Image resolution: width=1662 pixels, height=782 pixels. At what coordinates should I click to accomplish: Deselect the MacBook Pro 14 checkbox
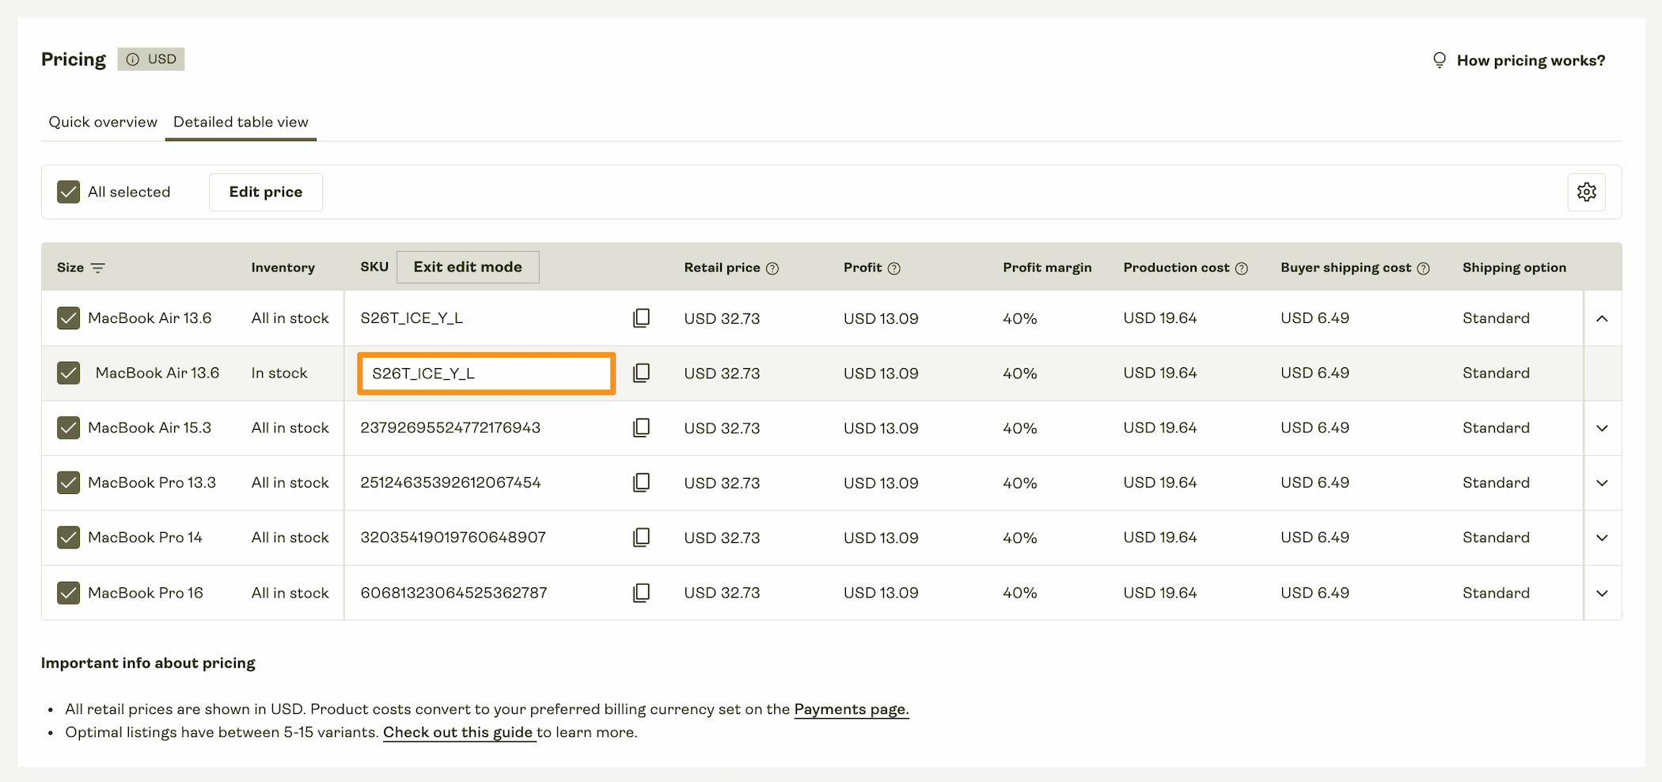[x=69, y=537]
